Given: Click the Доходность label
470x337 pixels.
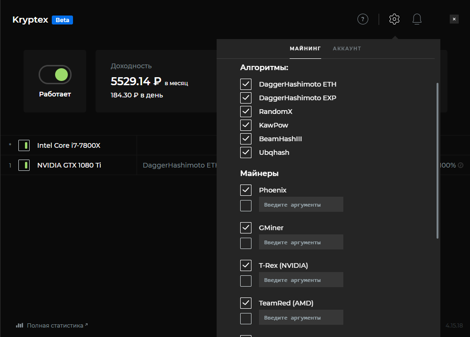Looking at the screenshot, I should point(131,66).
